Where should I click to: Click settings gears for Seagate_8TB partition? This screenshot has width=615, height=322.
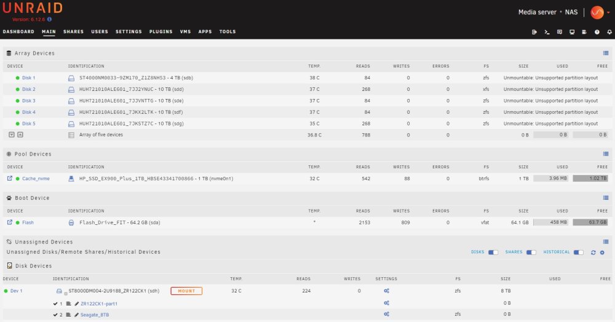coord(386,314)
